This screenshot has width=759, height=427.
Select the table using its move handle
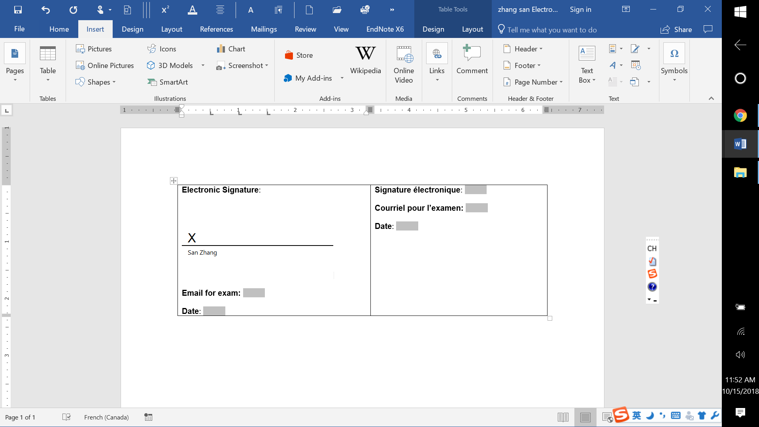click(174, 181)
